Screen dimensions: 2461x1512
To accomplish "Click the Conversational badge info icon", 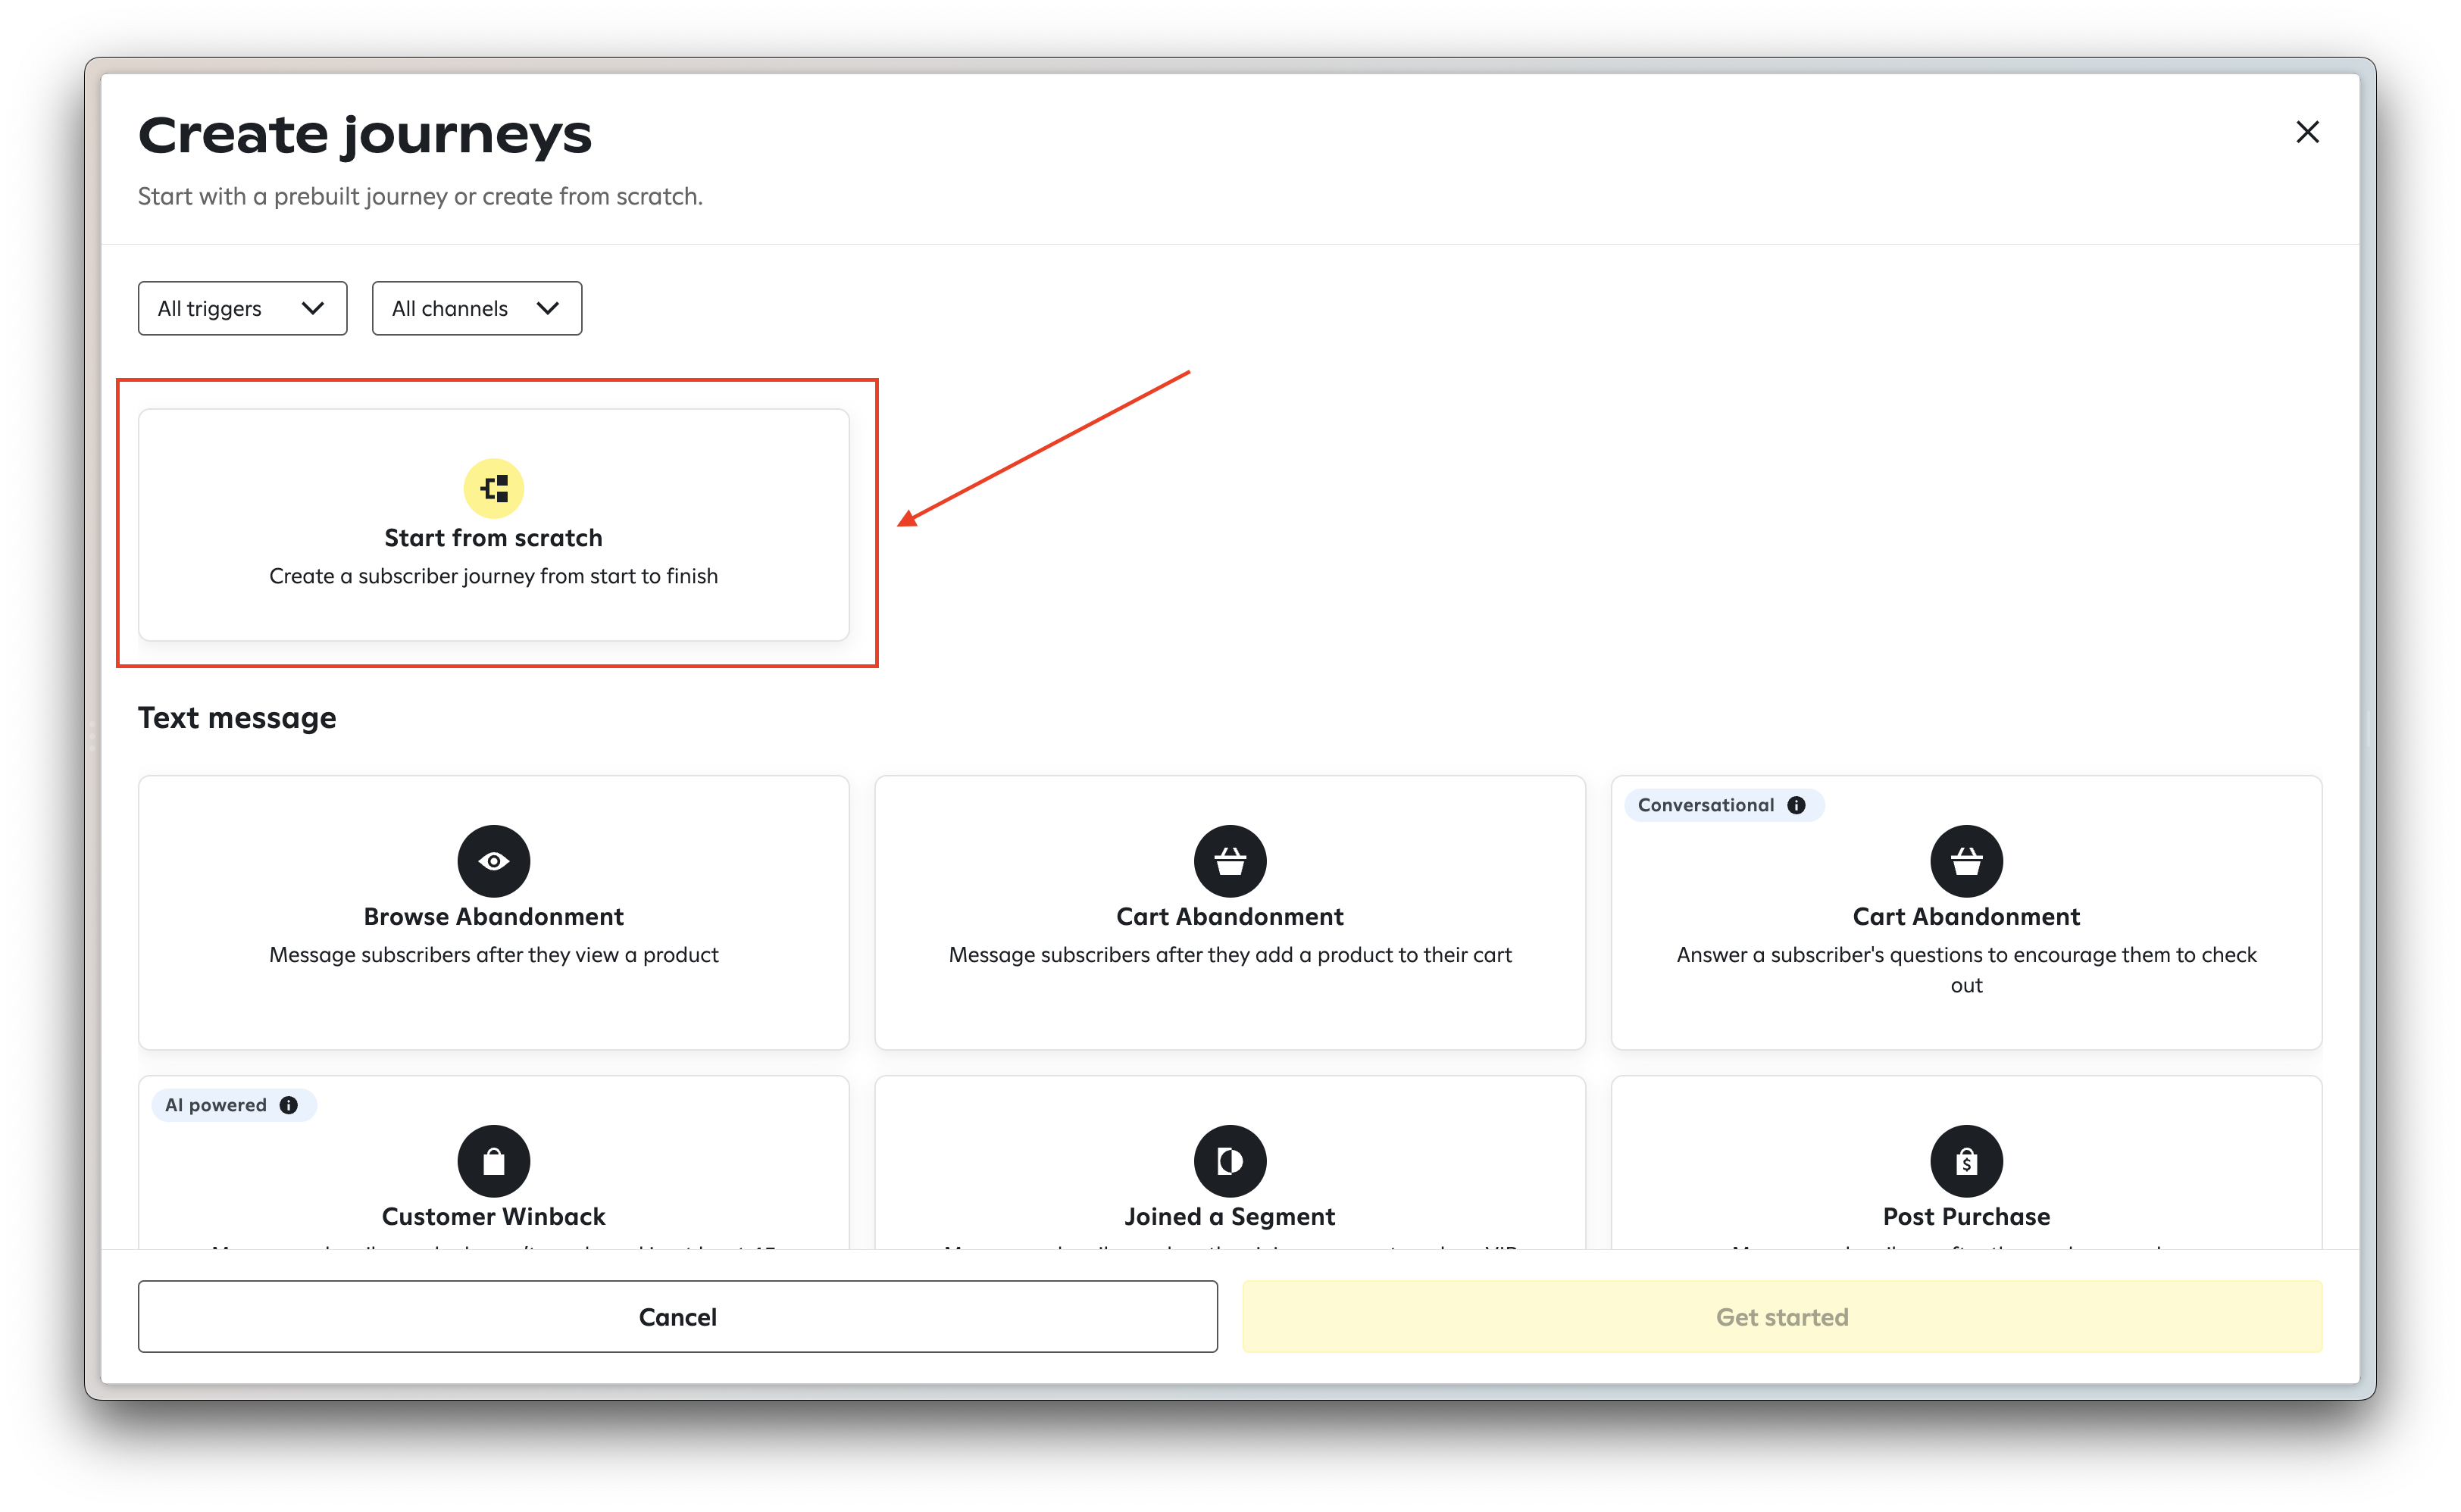I will pos(1796,805).
